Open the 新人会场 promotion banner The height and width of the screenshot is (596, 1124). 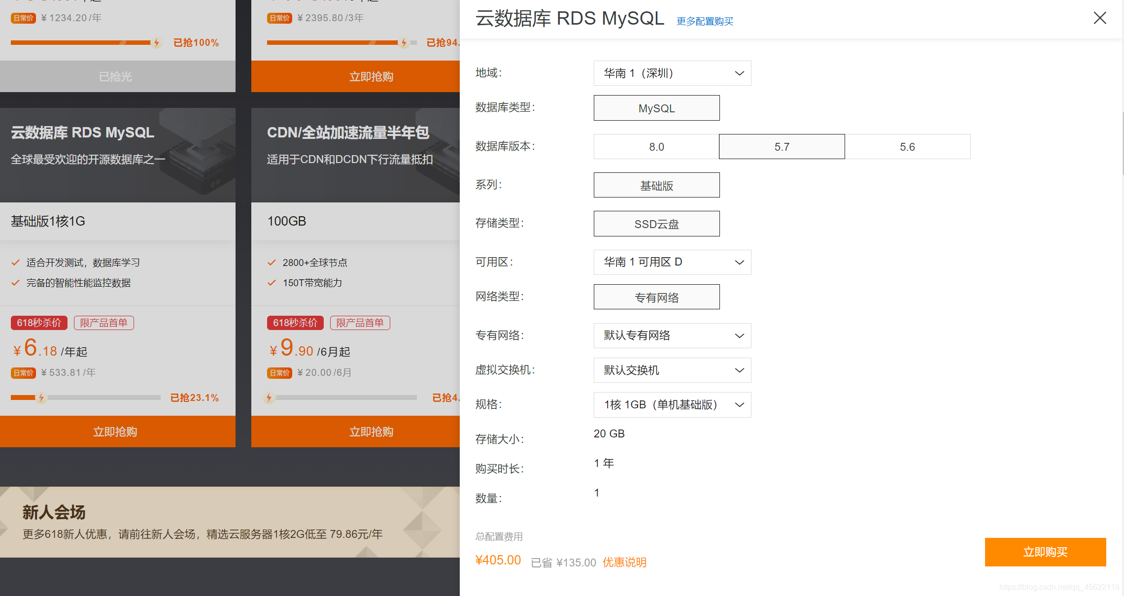(x=230, y=522)
